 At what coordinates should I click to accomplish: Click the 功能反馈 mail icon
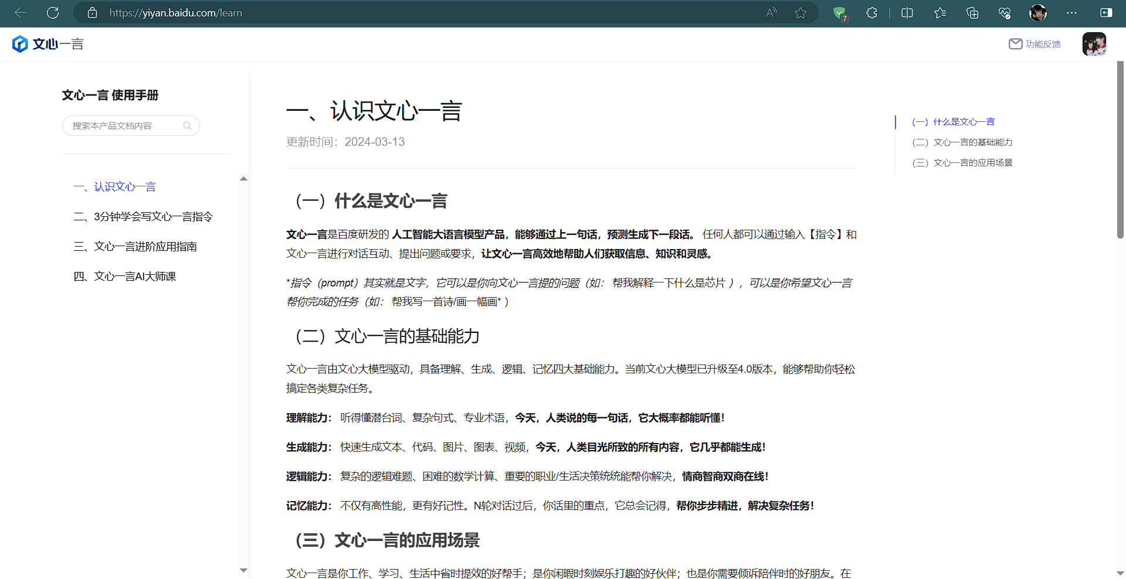pos(1015,44)
